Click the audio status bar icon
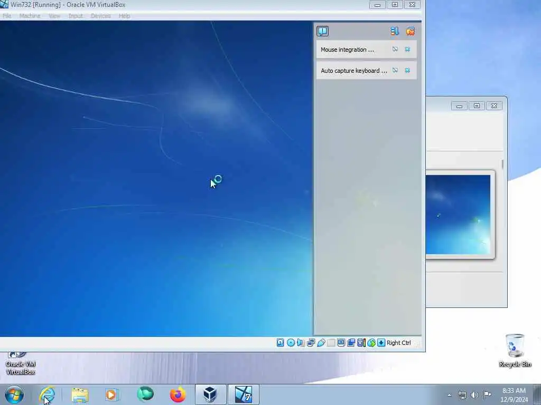This screenshot has height=405, width=541. click(x=301, y=343)
